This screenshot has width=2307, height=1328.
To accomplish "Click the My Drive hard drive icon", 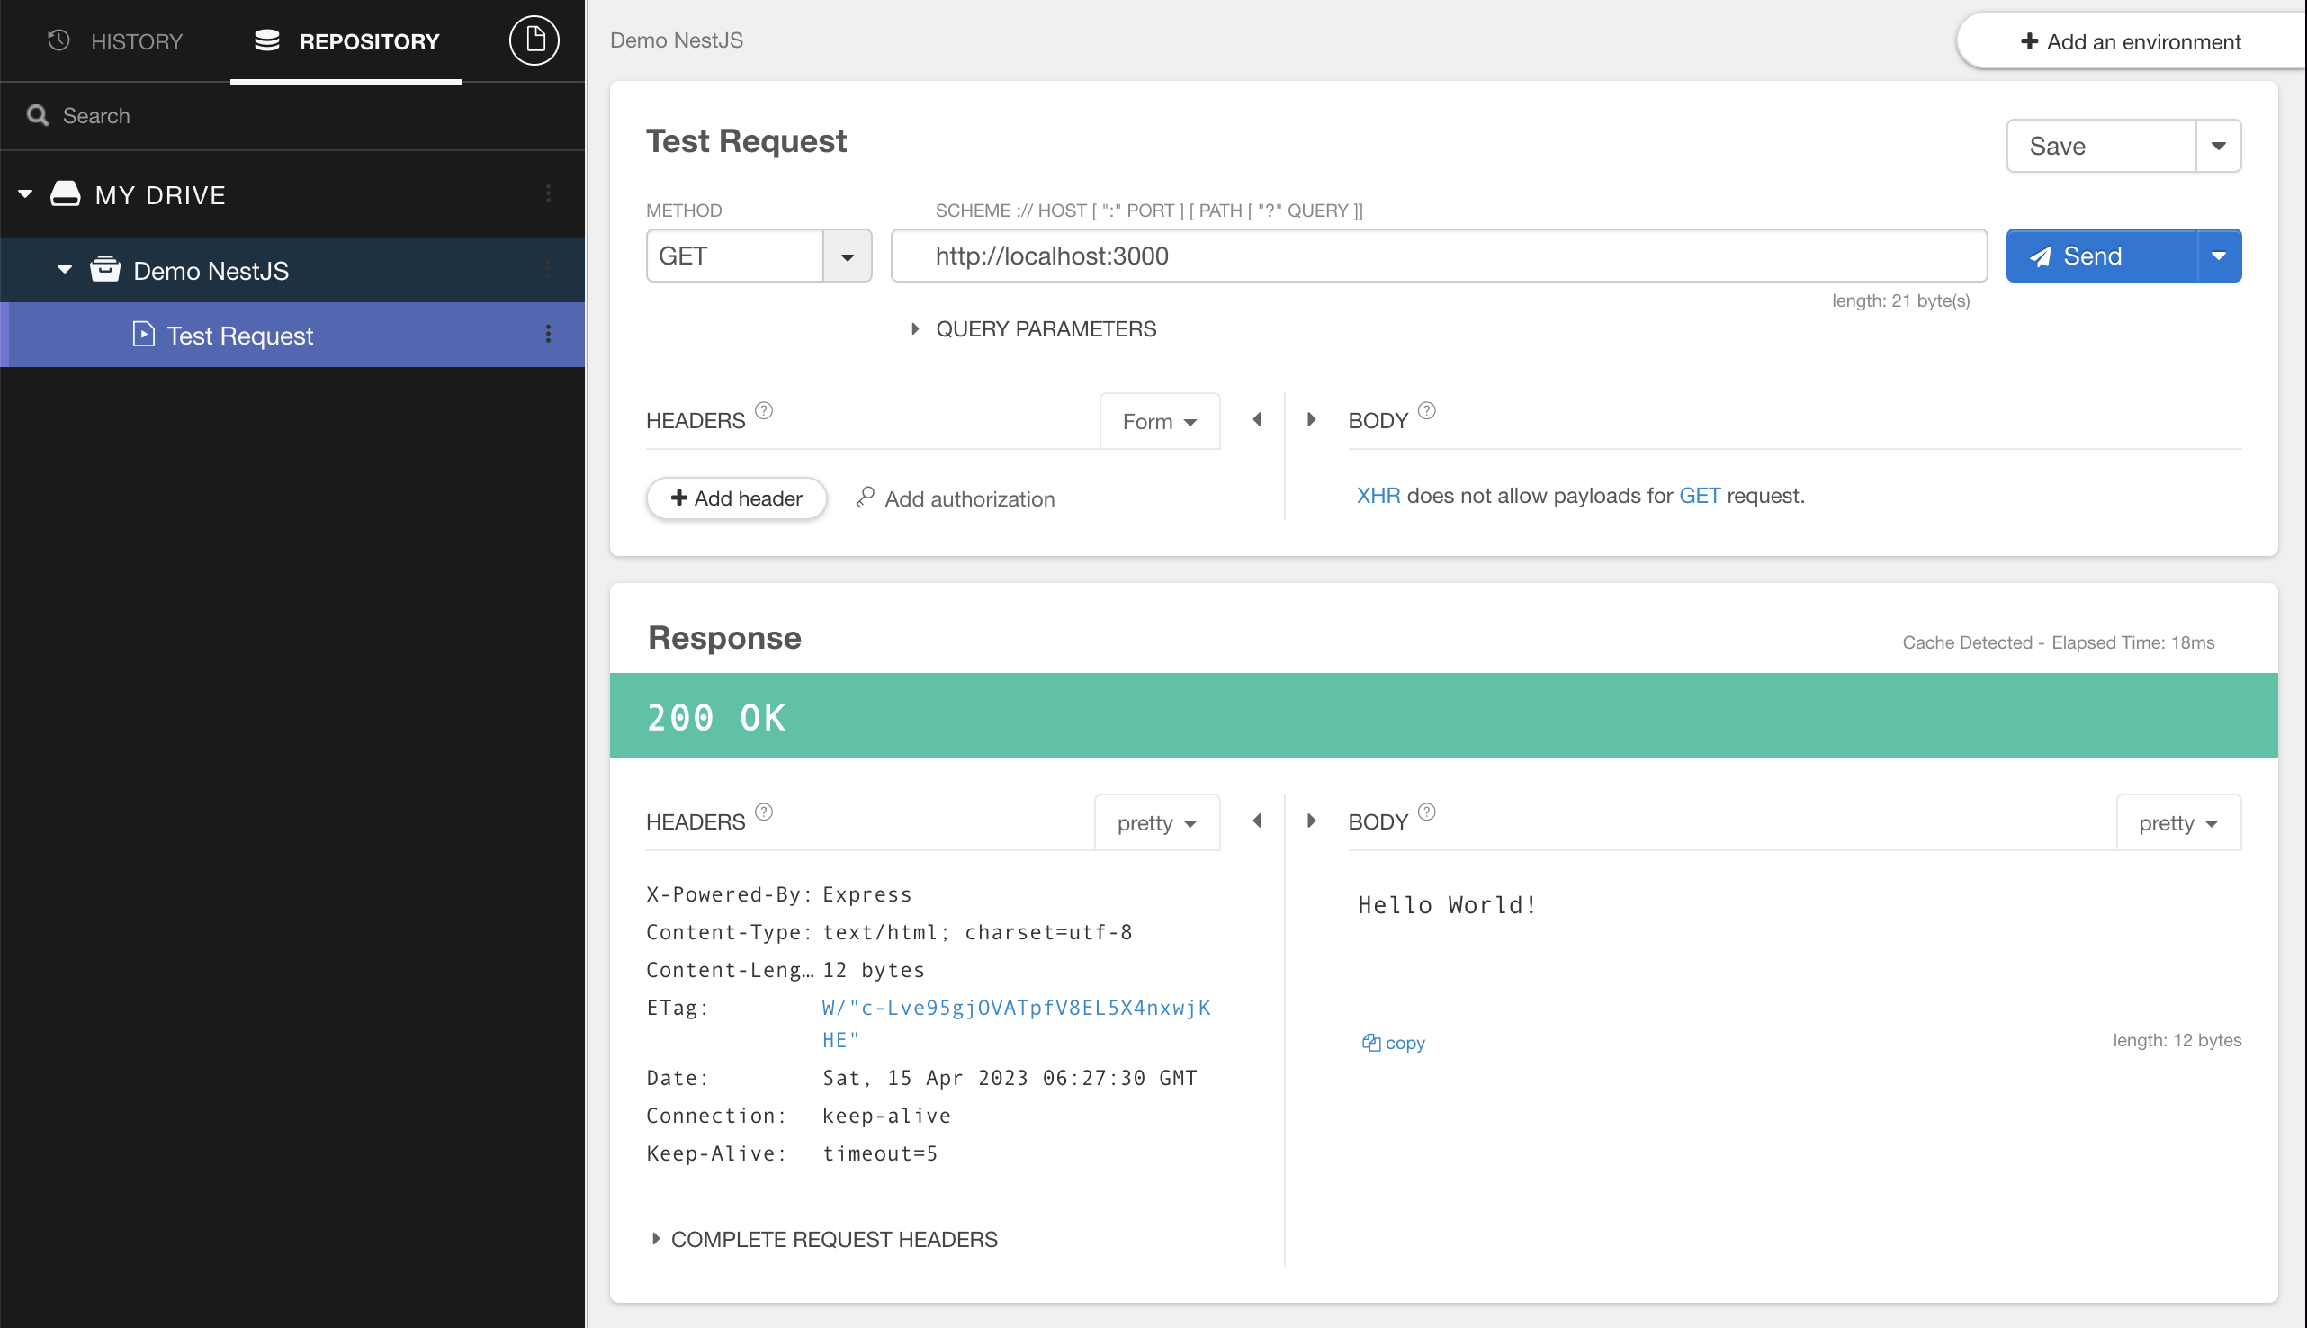I will [x=67, y=193].
